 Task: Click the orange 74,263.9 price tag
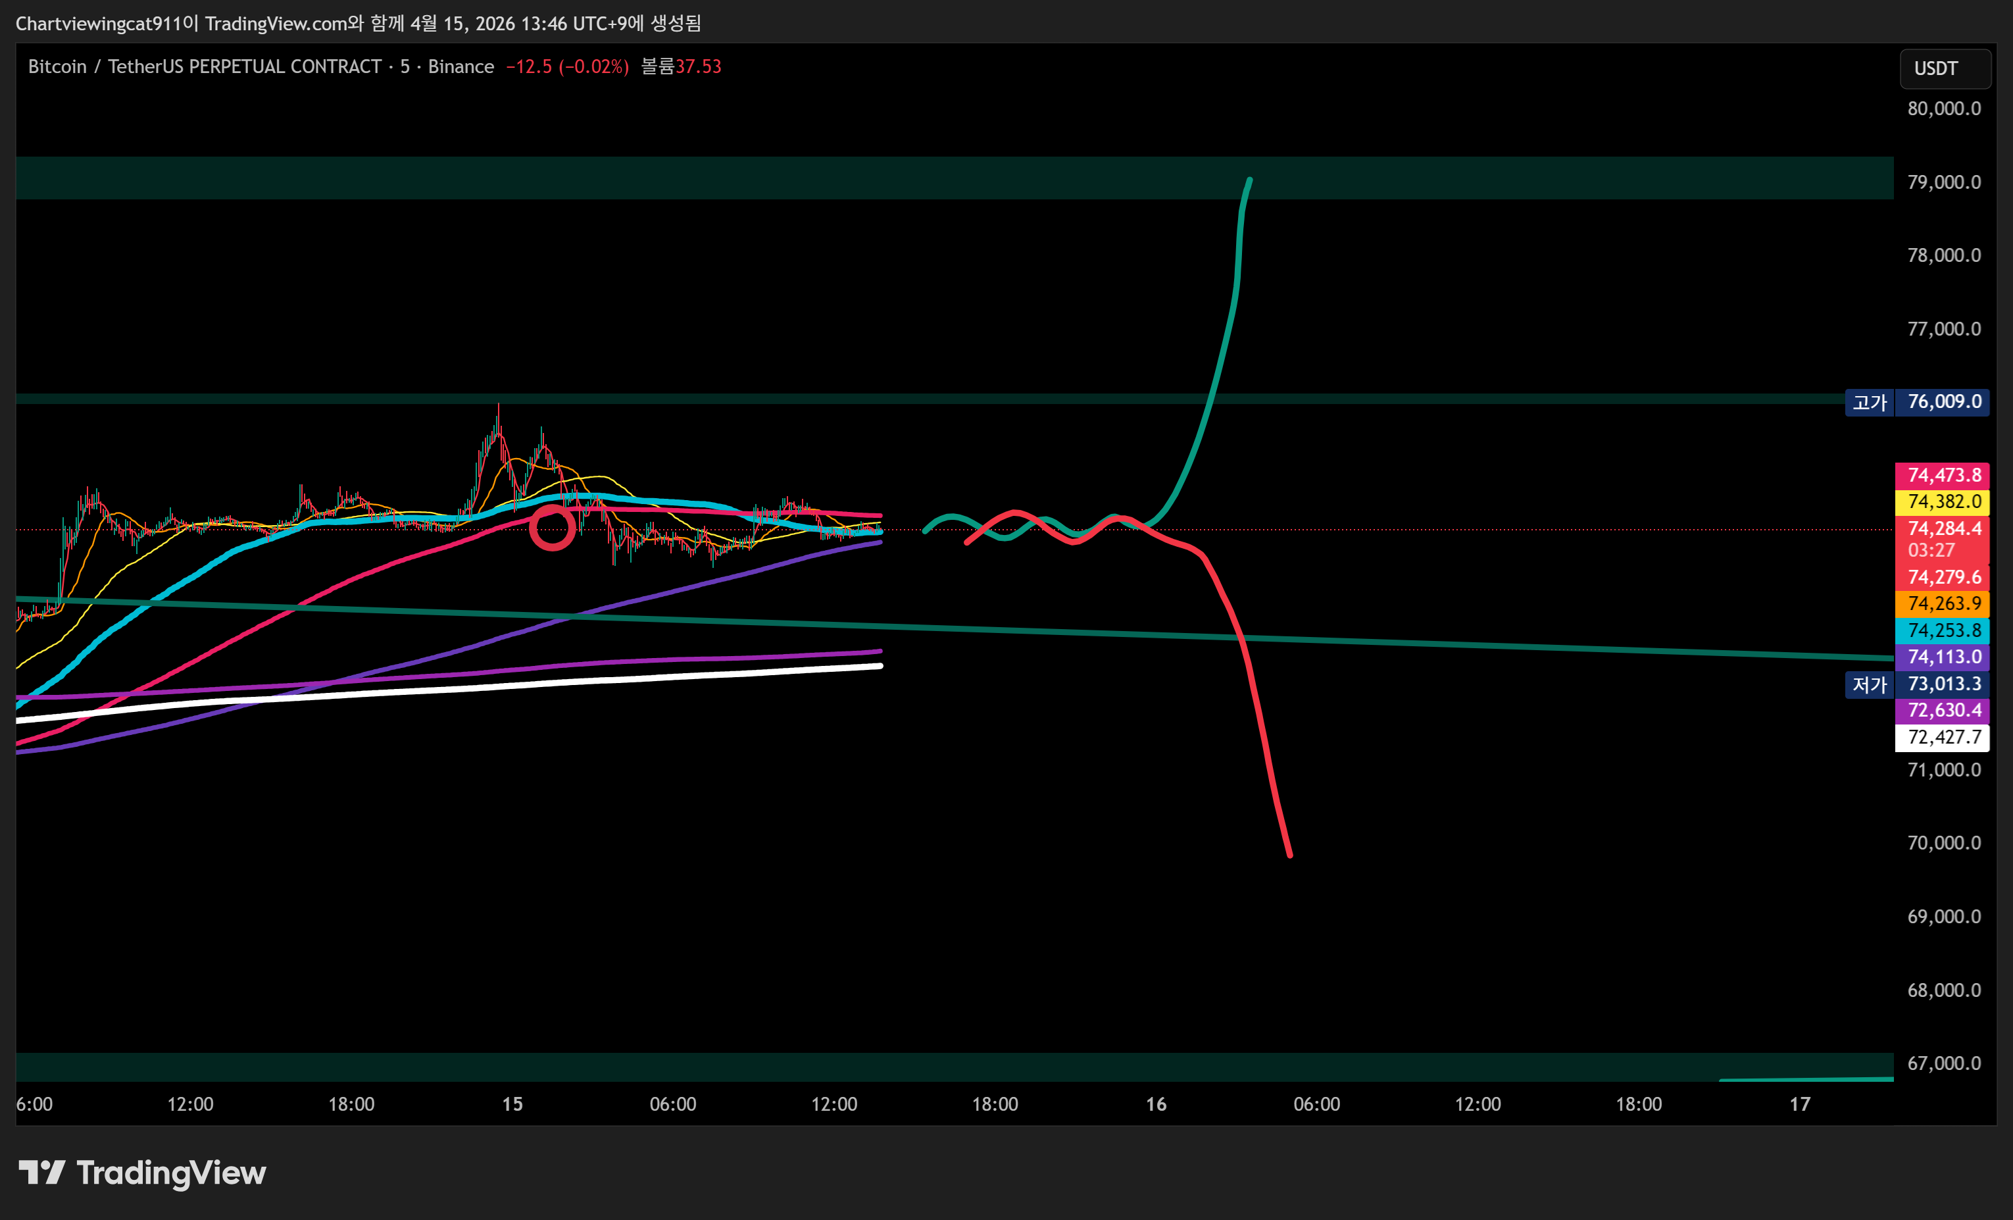coord(1943,604)
